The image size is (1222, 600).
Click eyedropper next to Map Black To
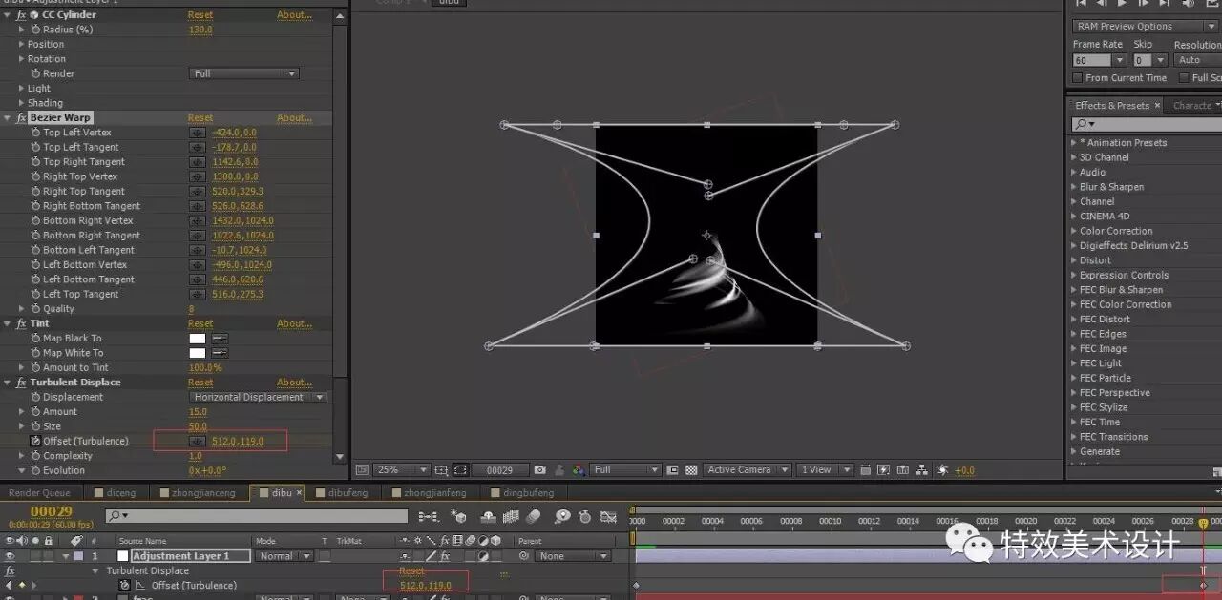[220, 339]
